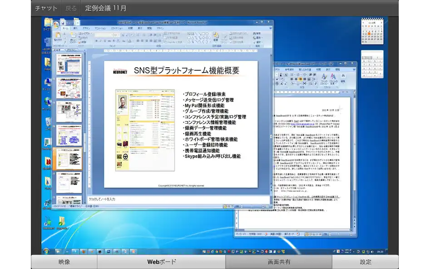
Task: Open the Webボード tab
Action: coord(161,262)
